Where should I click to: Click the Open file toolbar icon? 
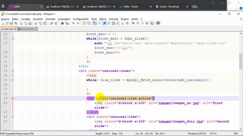(x=7, y=23)
